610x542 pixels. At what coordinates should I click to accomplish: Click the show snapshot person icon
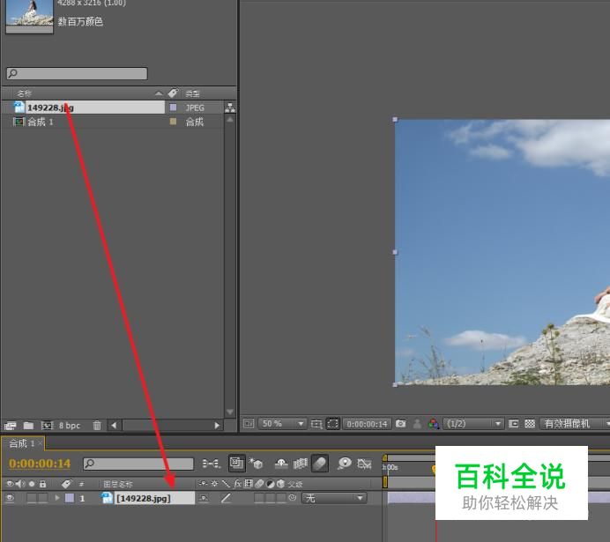pos(417,423)
